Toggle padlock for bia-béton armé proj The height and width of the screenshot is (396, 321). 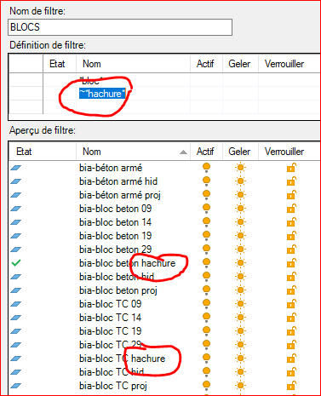(291, 195)
